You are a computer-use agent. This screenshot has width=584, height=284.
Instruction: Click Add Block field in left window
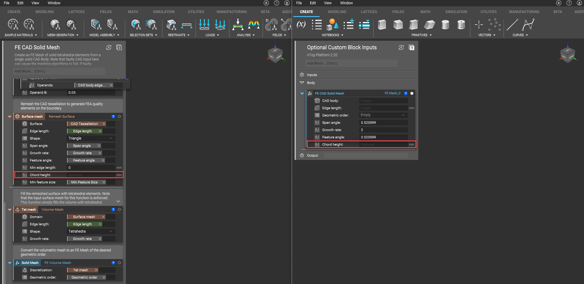tap(59, 71)
